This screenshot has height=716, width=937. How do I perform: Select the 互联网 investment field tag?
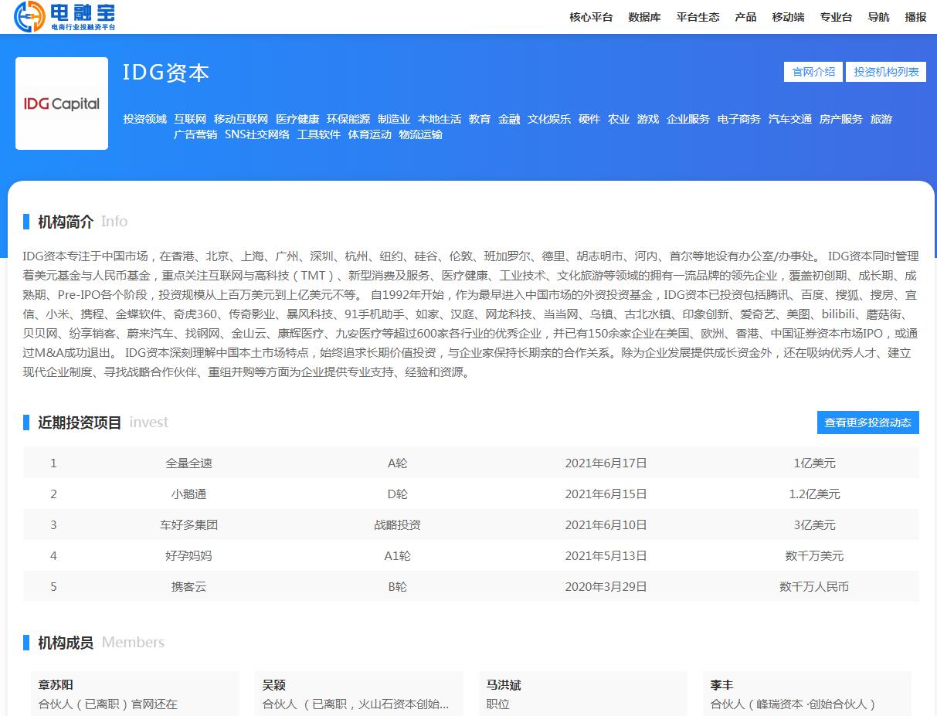tap(190, 119)
